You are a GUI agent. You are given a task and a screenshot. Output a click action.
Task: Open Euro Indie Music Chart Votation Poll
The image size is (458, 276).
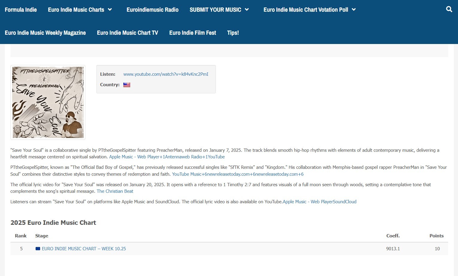(306, 10)
